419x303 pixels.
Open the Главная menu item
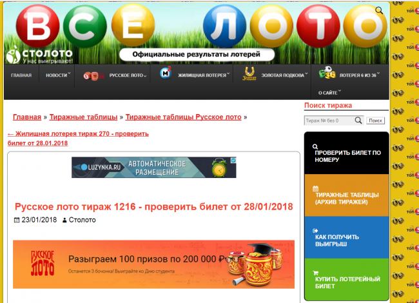coord(21,75)
